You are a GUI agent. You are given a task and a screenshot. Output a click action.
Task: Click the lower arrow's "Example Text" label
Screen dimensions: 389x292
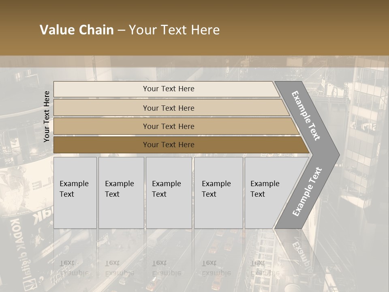click(307, 191)
